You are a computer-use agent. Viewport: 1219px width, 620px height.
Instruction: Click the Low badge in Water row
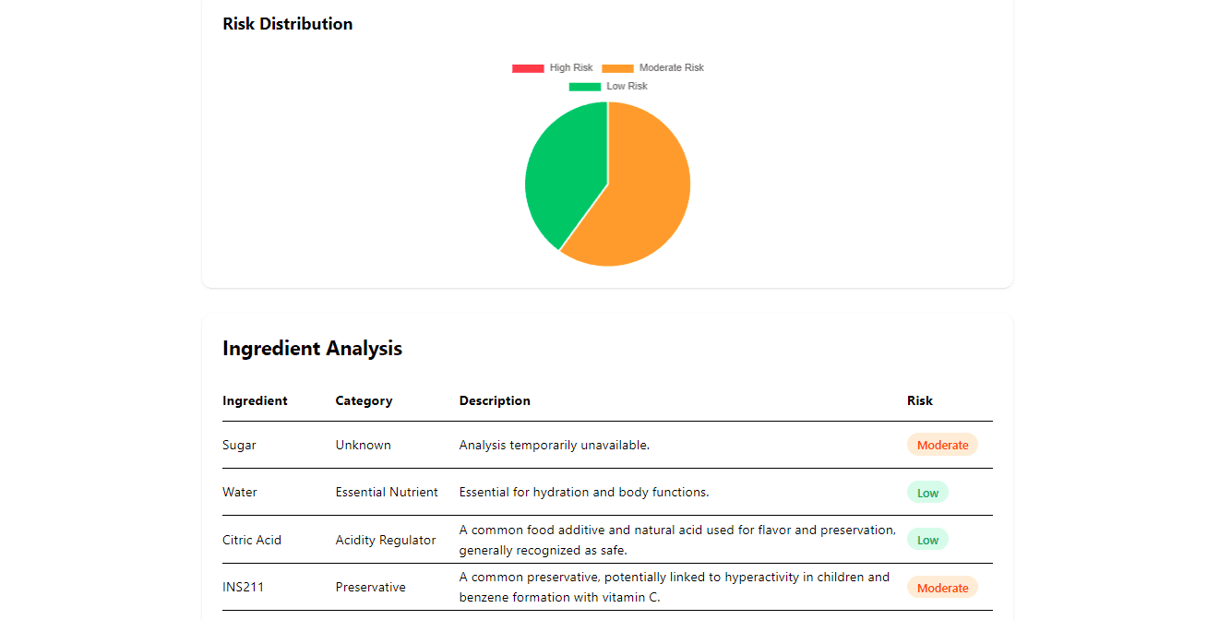click(x=927, y=493)
